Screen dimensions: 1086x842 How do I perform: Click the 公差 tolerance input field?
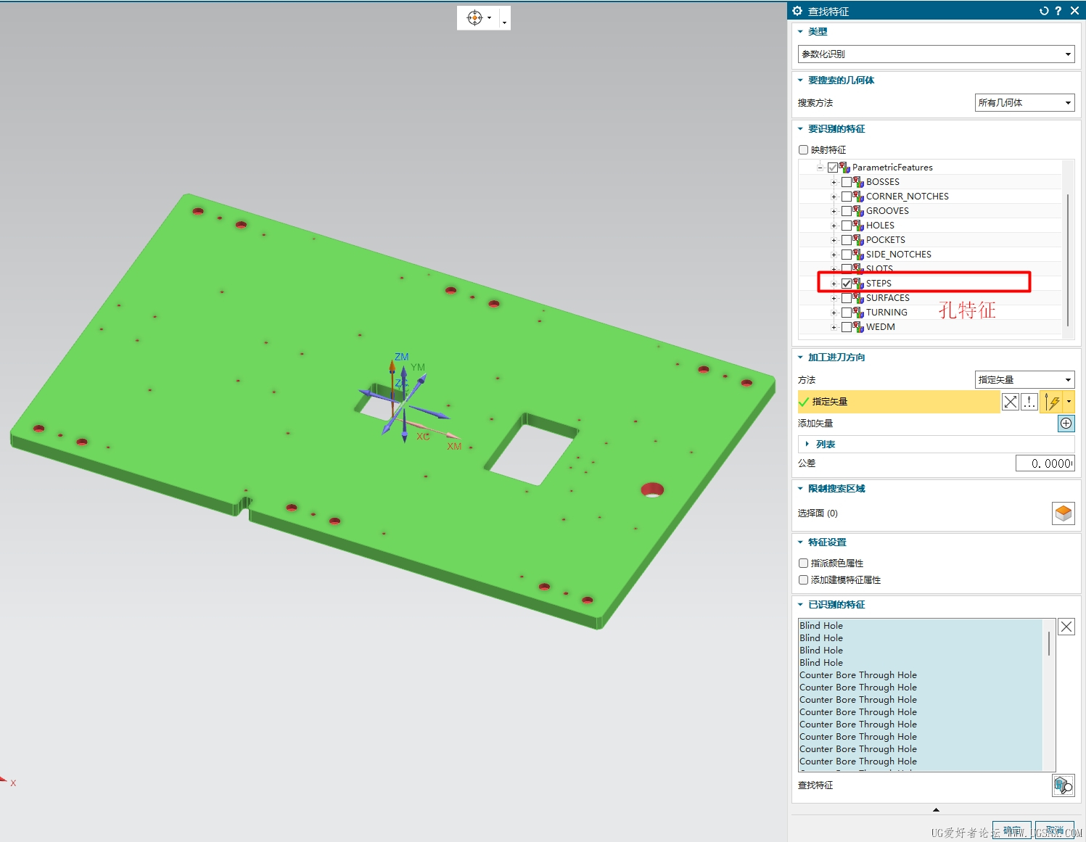tap(1045, 463)
